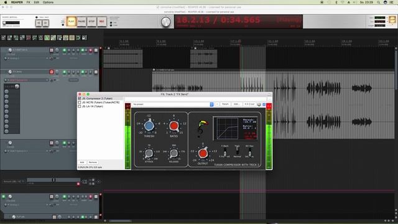Enable the JS: LA-1A (Tukan) checkbox

click(80, 106)
